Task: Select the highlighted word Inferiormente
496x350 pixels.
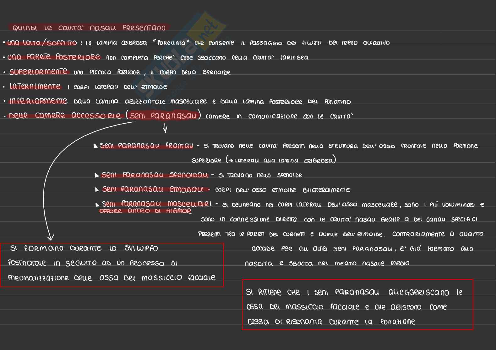Action: click(38, 101)
